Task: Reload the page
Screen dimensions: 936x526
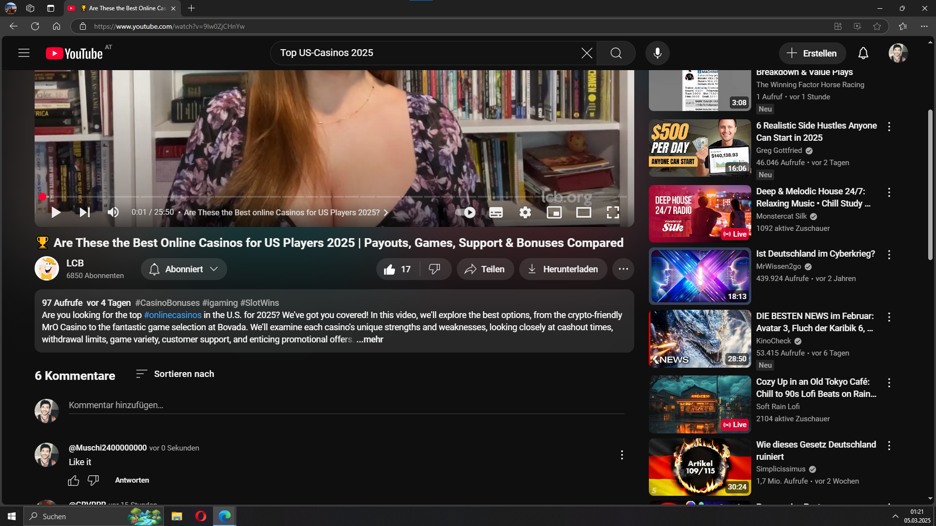Action: [35, 26]
